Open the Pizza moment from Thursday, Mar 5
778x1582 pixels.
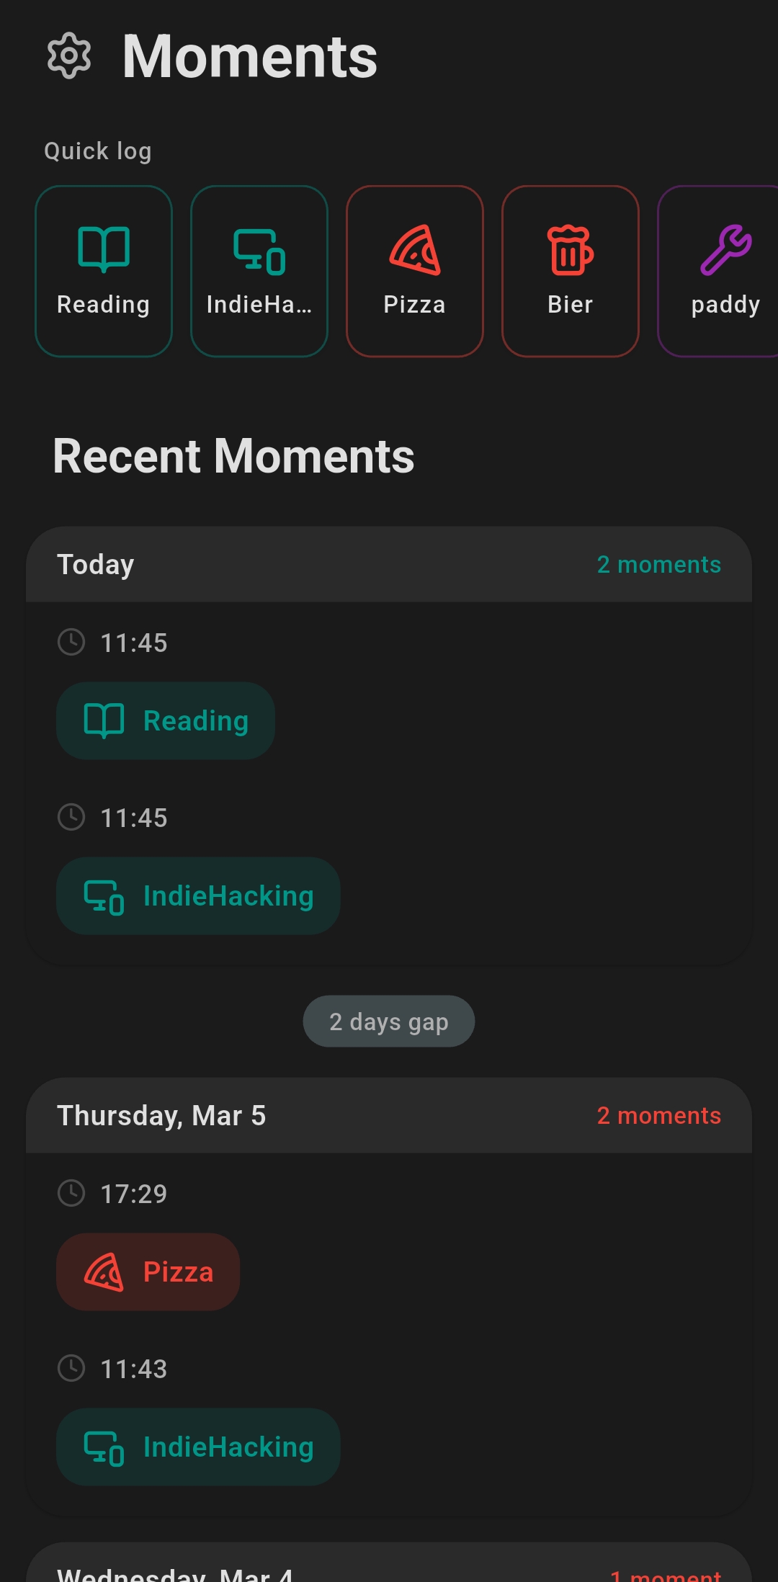tap(148, 1271)
